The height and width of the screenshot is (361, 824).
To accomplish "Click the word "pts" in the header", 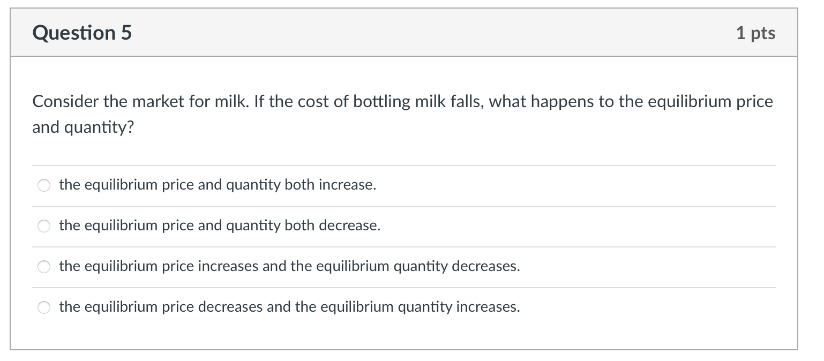I will click(763, 33).
